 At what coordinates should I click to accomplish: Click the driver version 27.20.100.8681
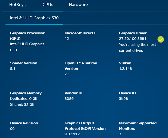pos(133,39)
